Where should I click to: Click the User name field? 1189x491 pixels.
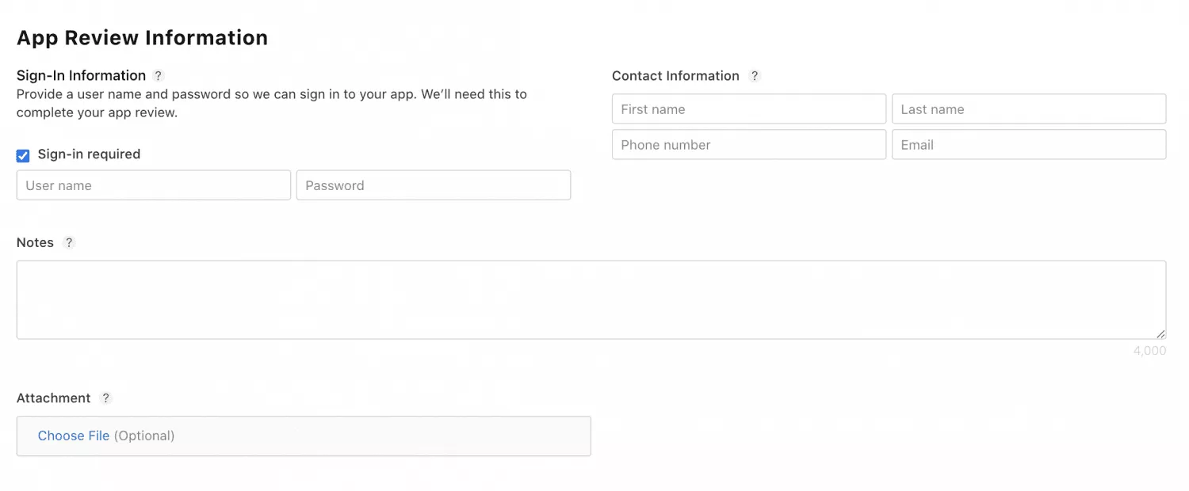[x=154, y=185]
